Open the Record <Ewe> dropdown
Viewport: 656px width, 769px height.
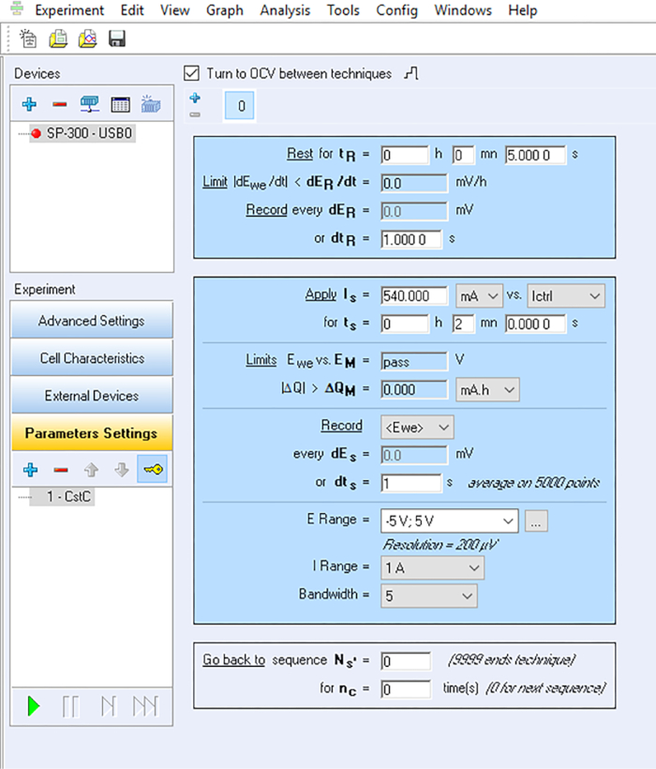click(417, 427)
